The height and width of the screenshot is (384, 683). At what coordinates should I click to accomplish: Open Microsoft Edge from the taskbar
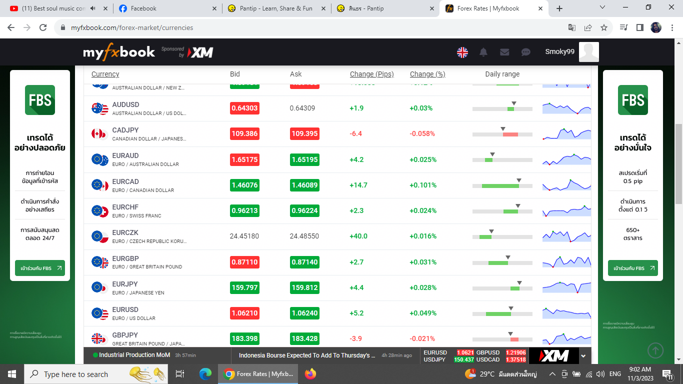(x=205, y=373)
